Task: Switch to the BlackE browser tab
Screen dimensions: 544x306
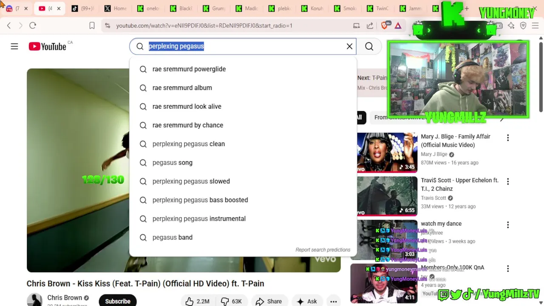Action: pos(181,8)
